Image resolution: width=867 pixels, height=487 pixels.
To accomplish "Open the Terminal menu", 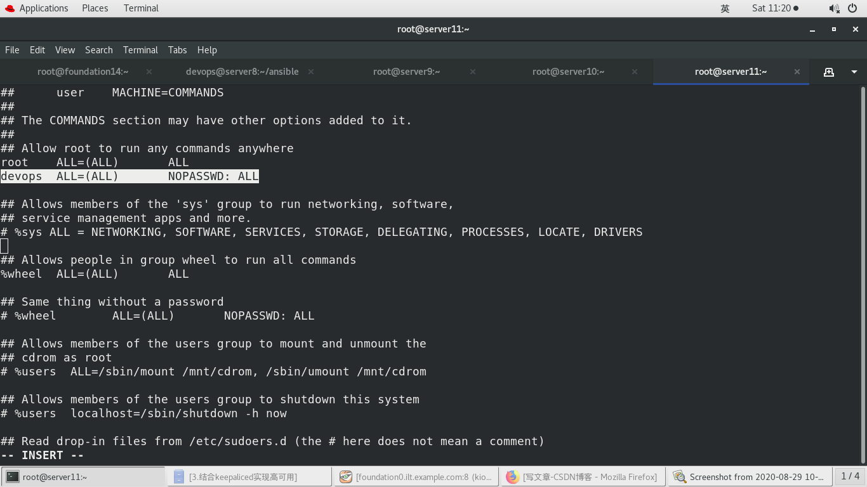I will coord(140,50).
